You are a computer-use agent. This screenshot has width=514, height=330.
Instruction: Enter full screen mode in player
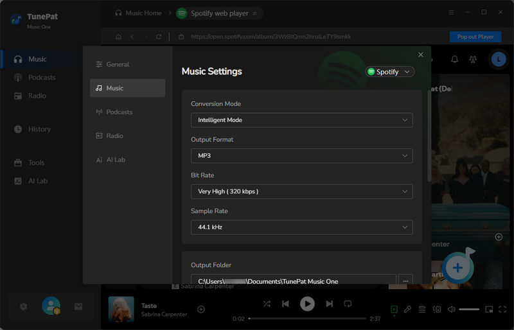point(502,309)
